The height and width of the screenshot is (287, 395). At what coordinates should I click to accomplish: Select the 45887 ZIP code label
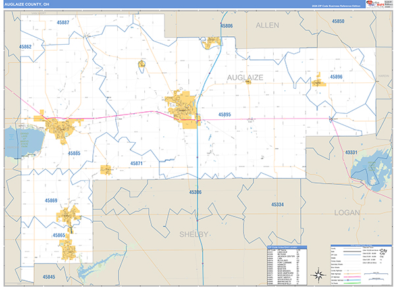(x=63, y=22)
